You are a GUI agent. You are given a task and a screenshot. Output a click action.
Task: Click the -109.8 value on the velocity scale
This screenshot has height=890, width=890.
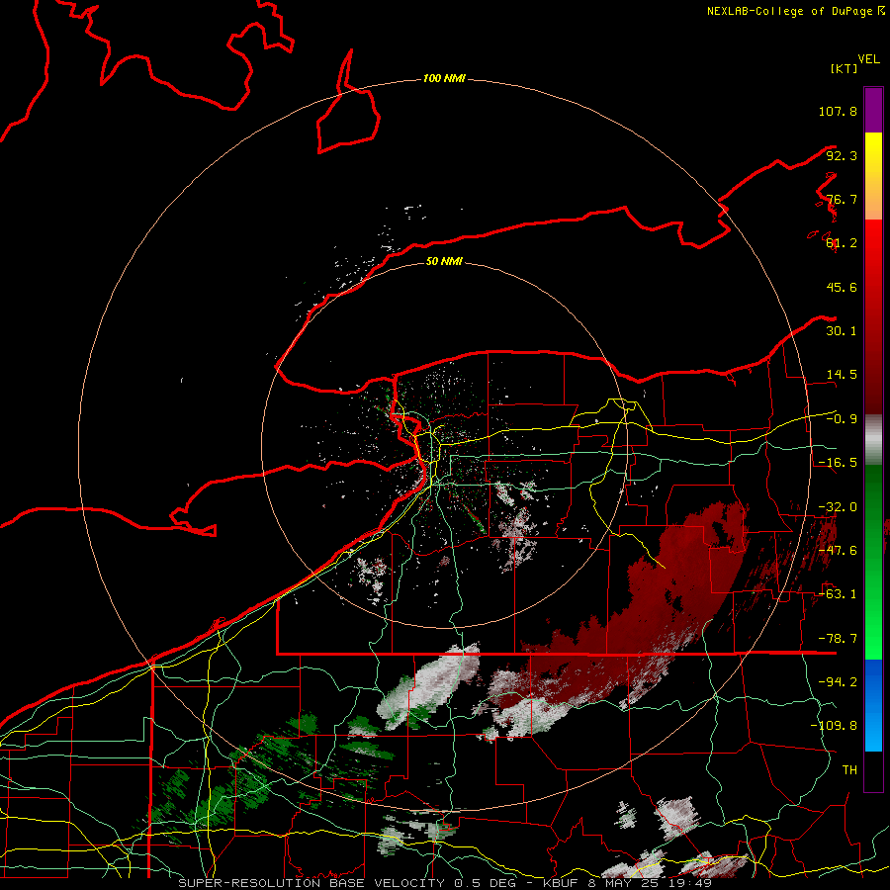click(834, 726)
